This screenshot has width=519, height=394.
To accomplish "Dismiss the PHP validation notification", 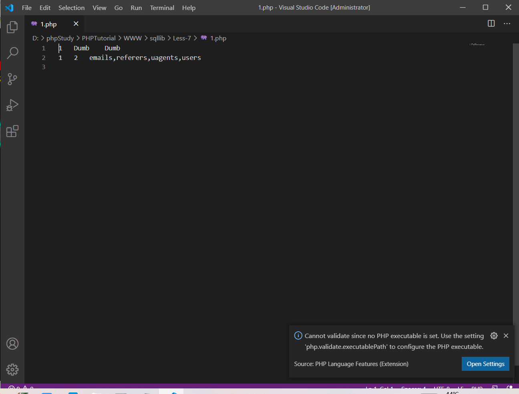I will (506, 336).
